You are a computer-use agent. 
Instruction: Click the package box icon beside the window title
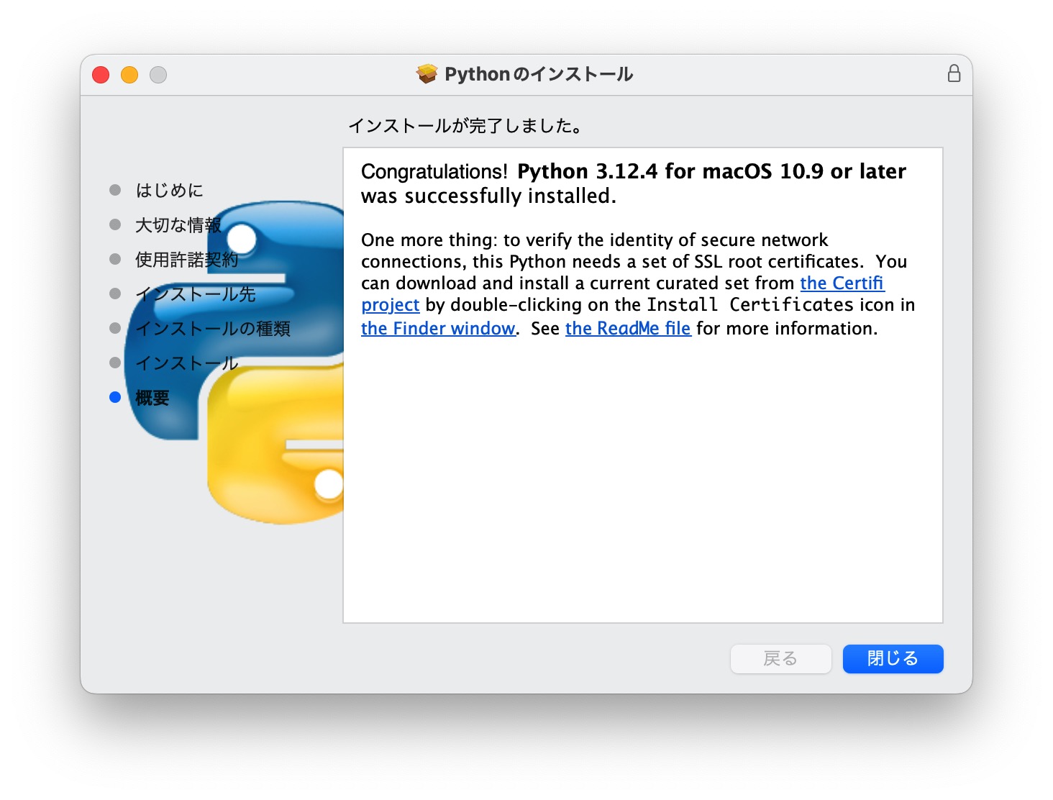427,74
